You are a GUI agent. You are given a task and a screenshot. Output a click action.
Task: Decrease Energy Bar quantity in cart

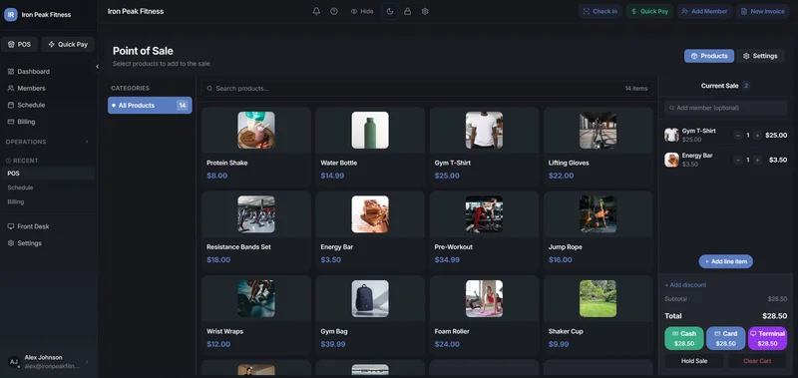738,161
